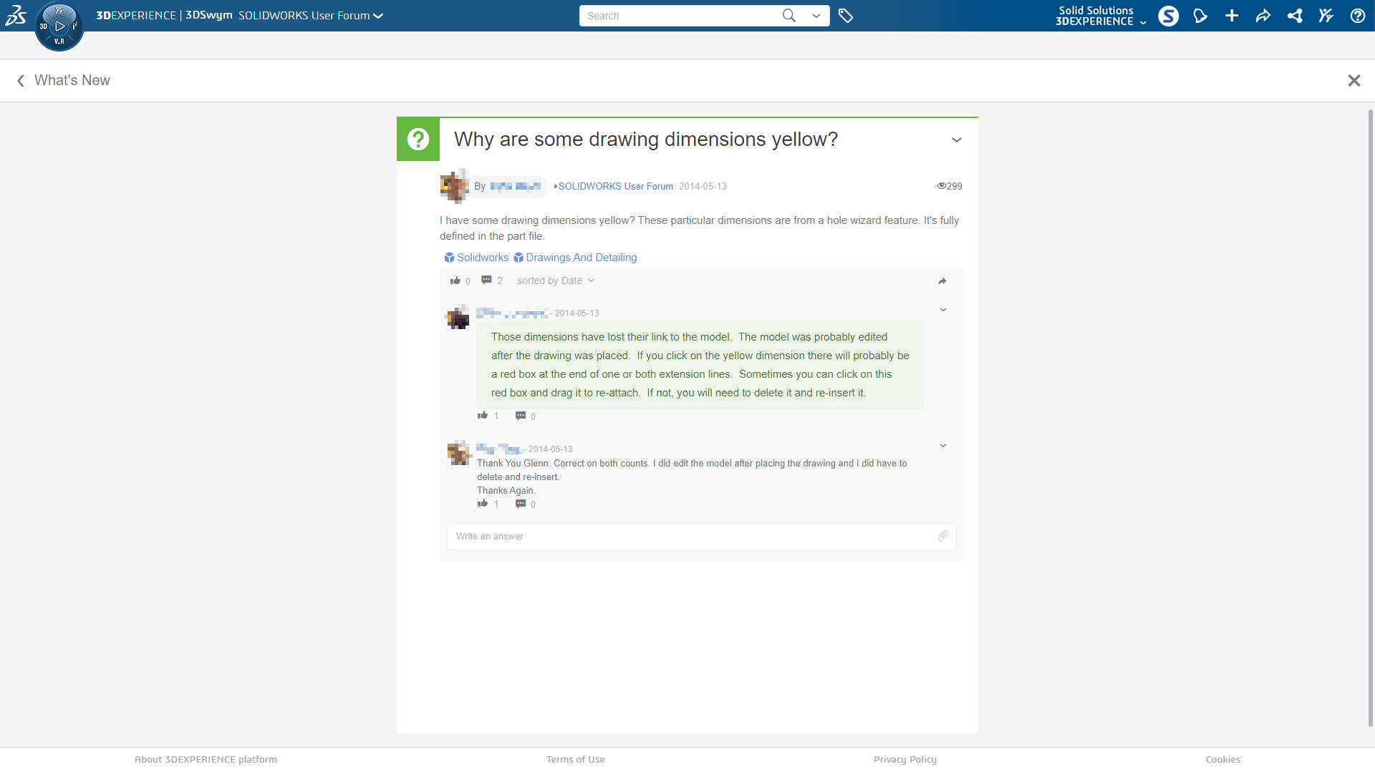Click the attachment paperclip icon
This screenshot has height=772, width=1375.
[x=943, y=536]
